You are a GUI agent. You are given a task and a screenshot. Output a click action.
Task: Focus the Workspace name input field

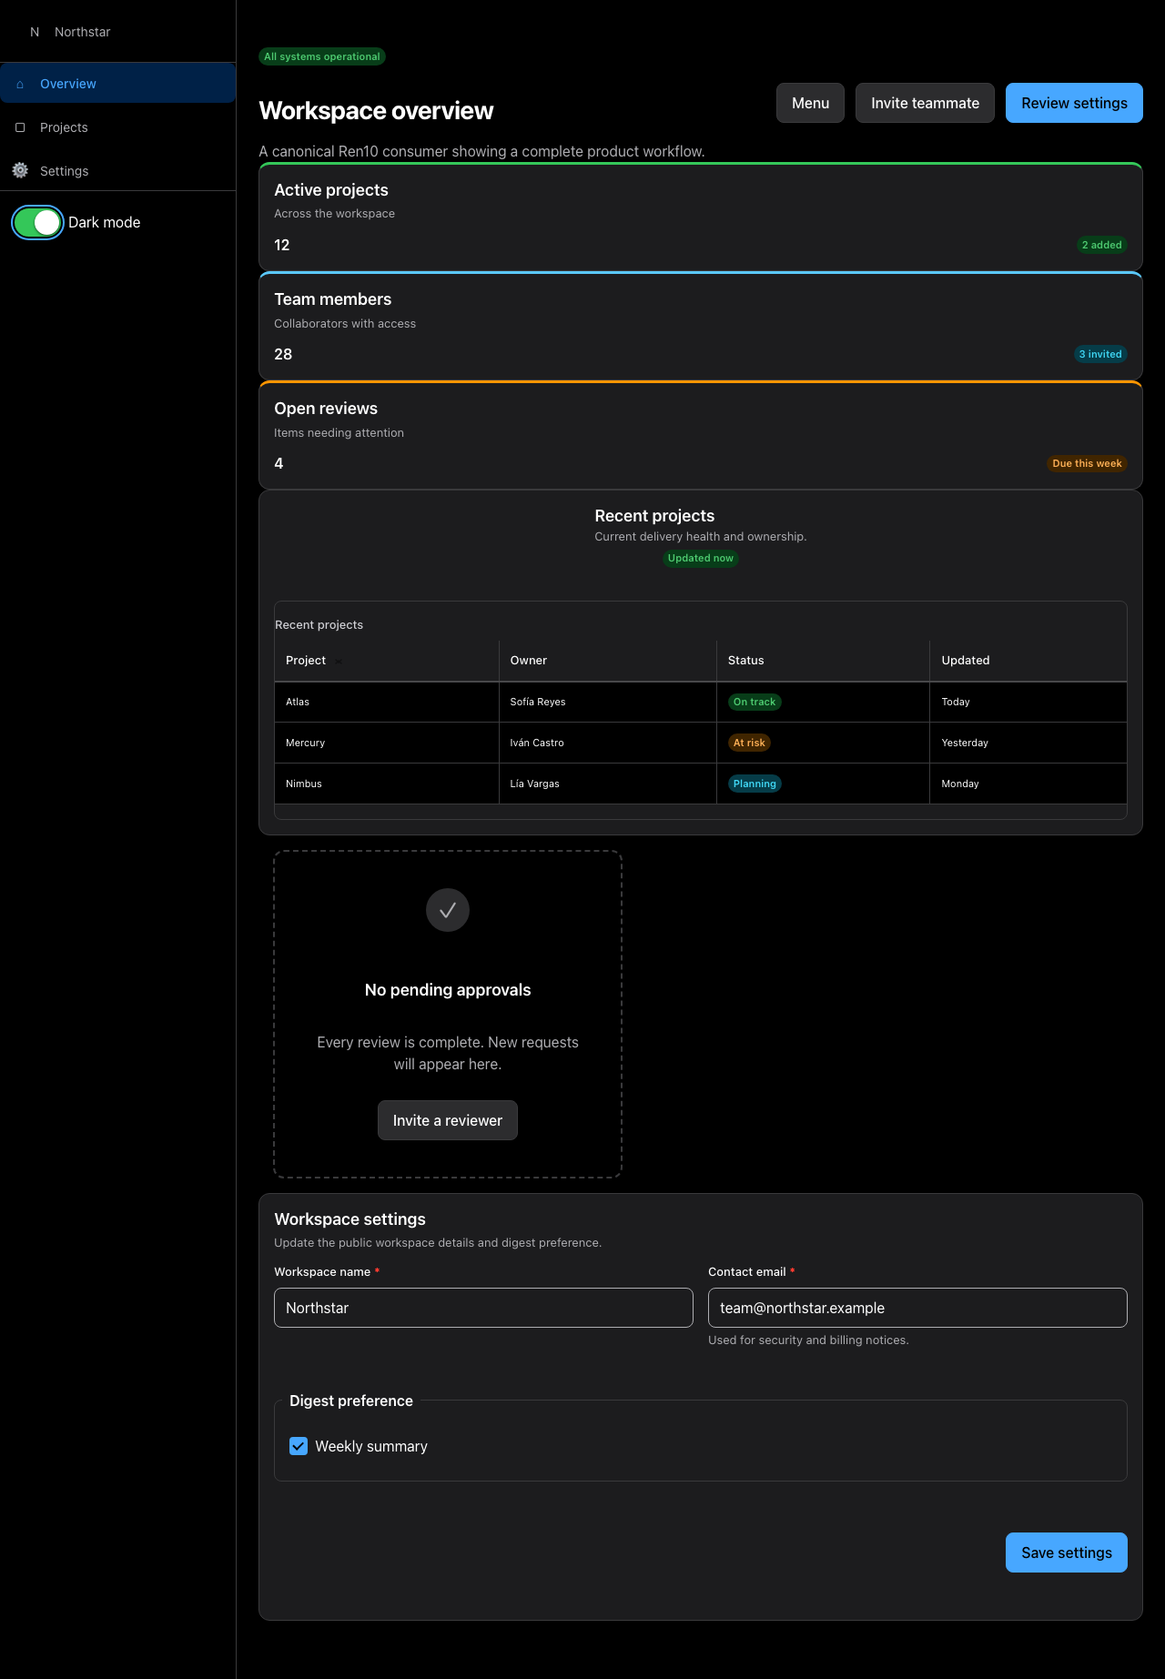click(x=483, y=1308)
